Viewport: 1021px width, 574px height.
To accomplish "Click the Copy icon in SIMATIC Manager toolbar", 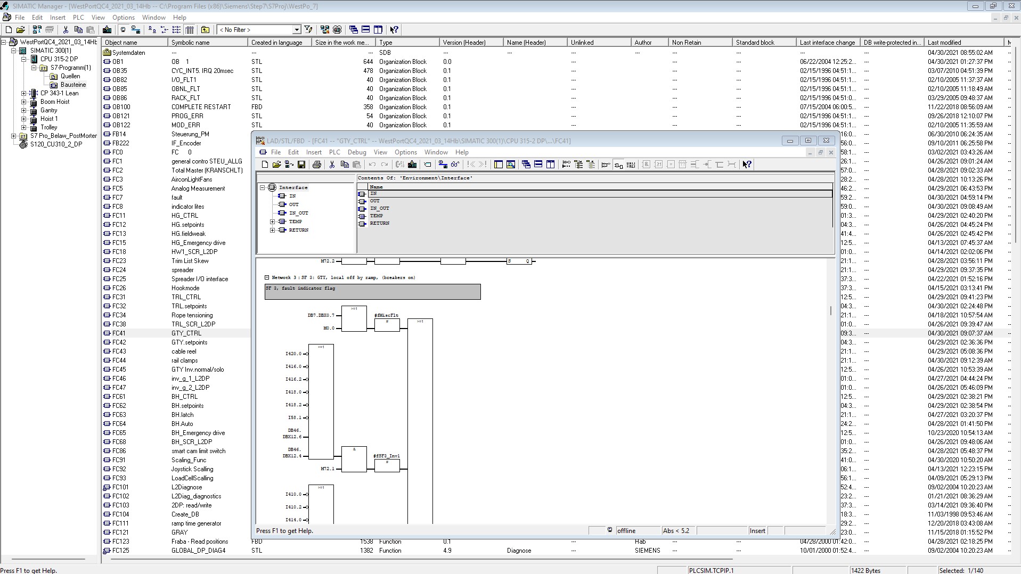I will coord(78,30).
